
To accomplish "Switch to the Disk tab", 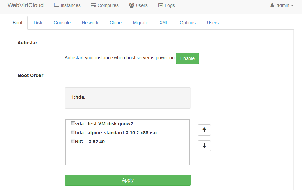I will click(x=38, y=23).
